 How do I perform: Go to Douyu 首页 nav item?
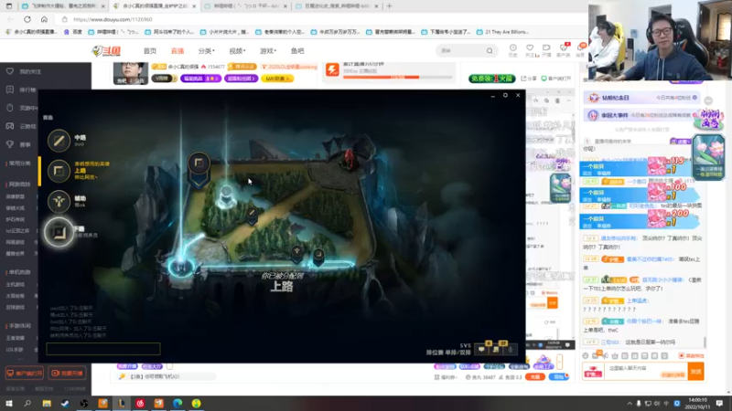(x=150, y=51)
